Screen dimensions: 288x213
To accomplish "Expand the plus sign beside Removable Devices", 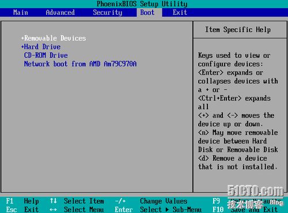I will click(x=22, y=38).
